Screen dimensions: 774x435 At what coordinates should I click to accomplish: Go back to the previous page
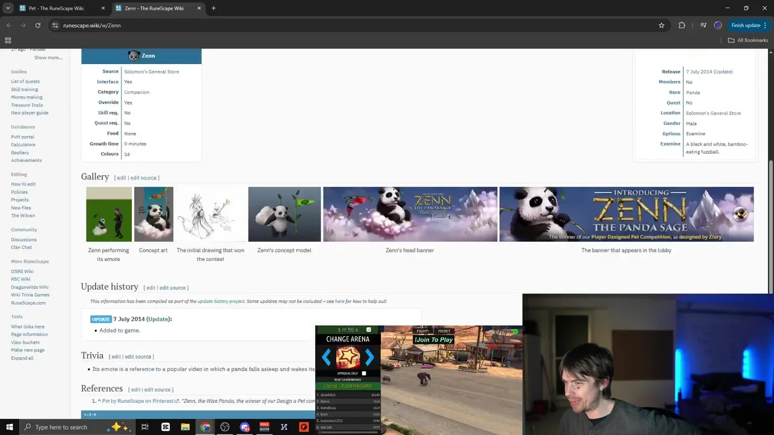click(x=8, y=25)
